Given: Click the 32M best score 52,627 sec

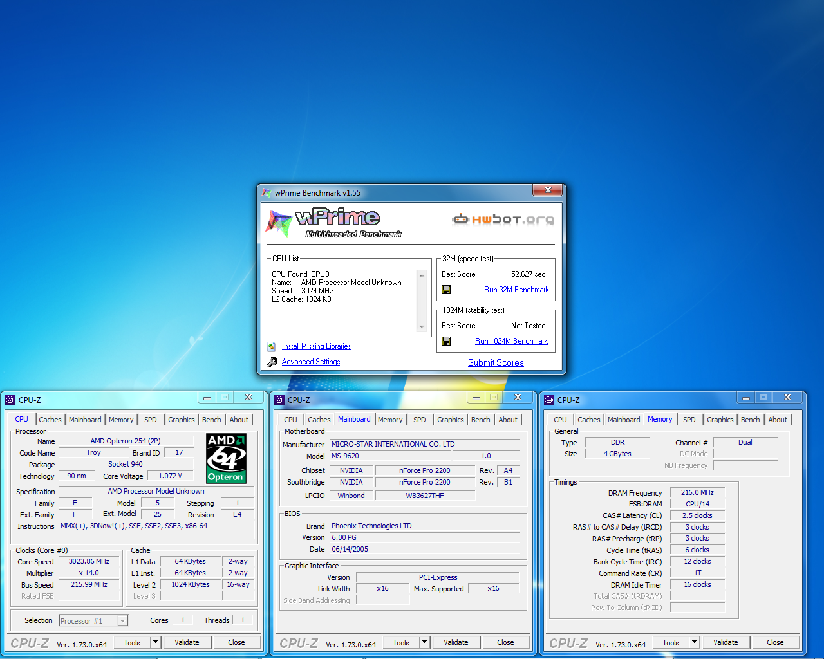Looking at the screenshot, I should 528,274.
